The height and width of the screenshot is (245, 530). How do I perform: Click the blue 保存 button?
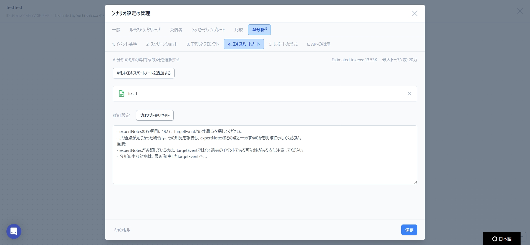(x=409, y=230)
